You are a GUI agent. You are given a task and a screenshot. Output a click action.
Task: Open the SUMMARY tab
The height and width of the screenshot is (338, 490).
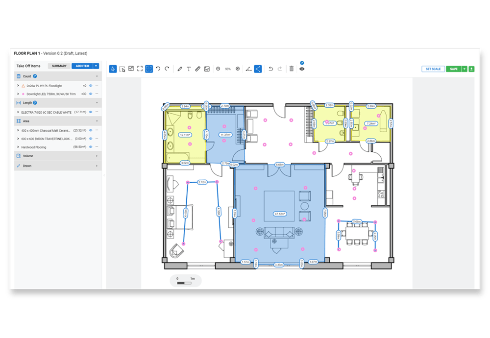click(59, 66)
